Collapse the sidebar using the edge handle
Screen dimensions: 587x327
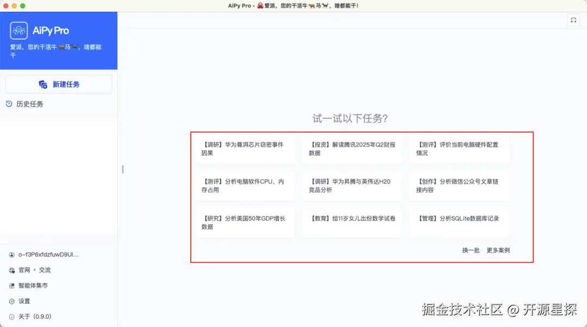coord(122,169)
